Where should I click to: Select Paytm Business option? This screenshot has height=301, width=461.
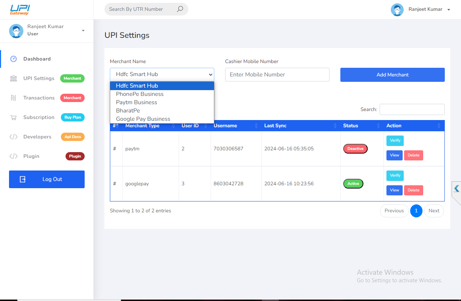click(x=162, y=102)
